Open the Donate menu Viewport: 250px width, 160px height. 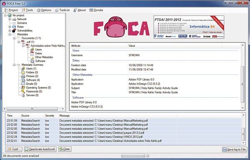pyautogui.click(x=96, y=10)
